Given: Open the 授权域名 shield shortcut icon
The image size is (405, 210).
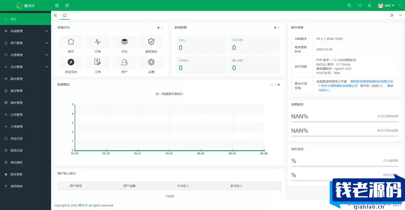Looking at the screenshot, I should coord(151,42).
